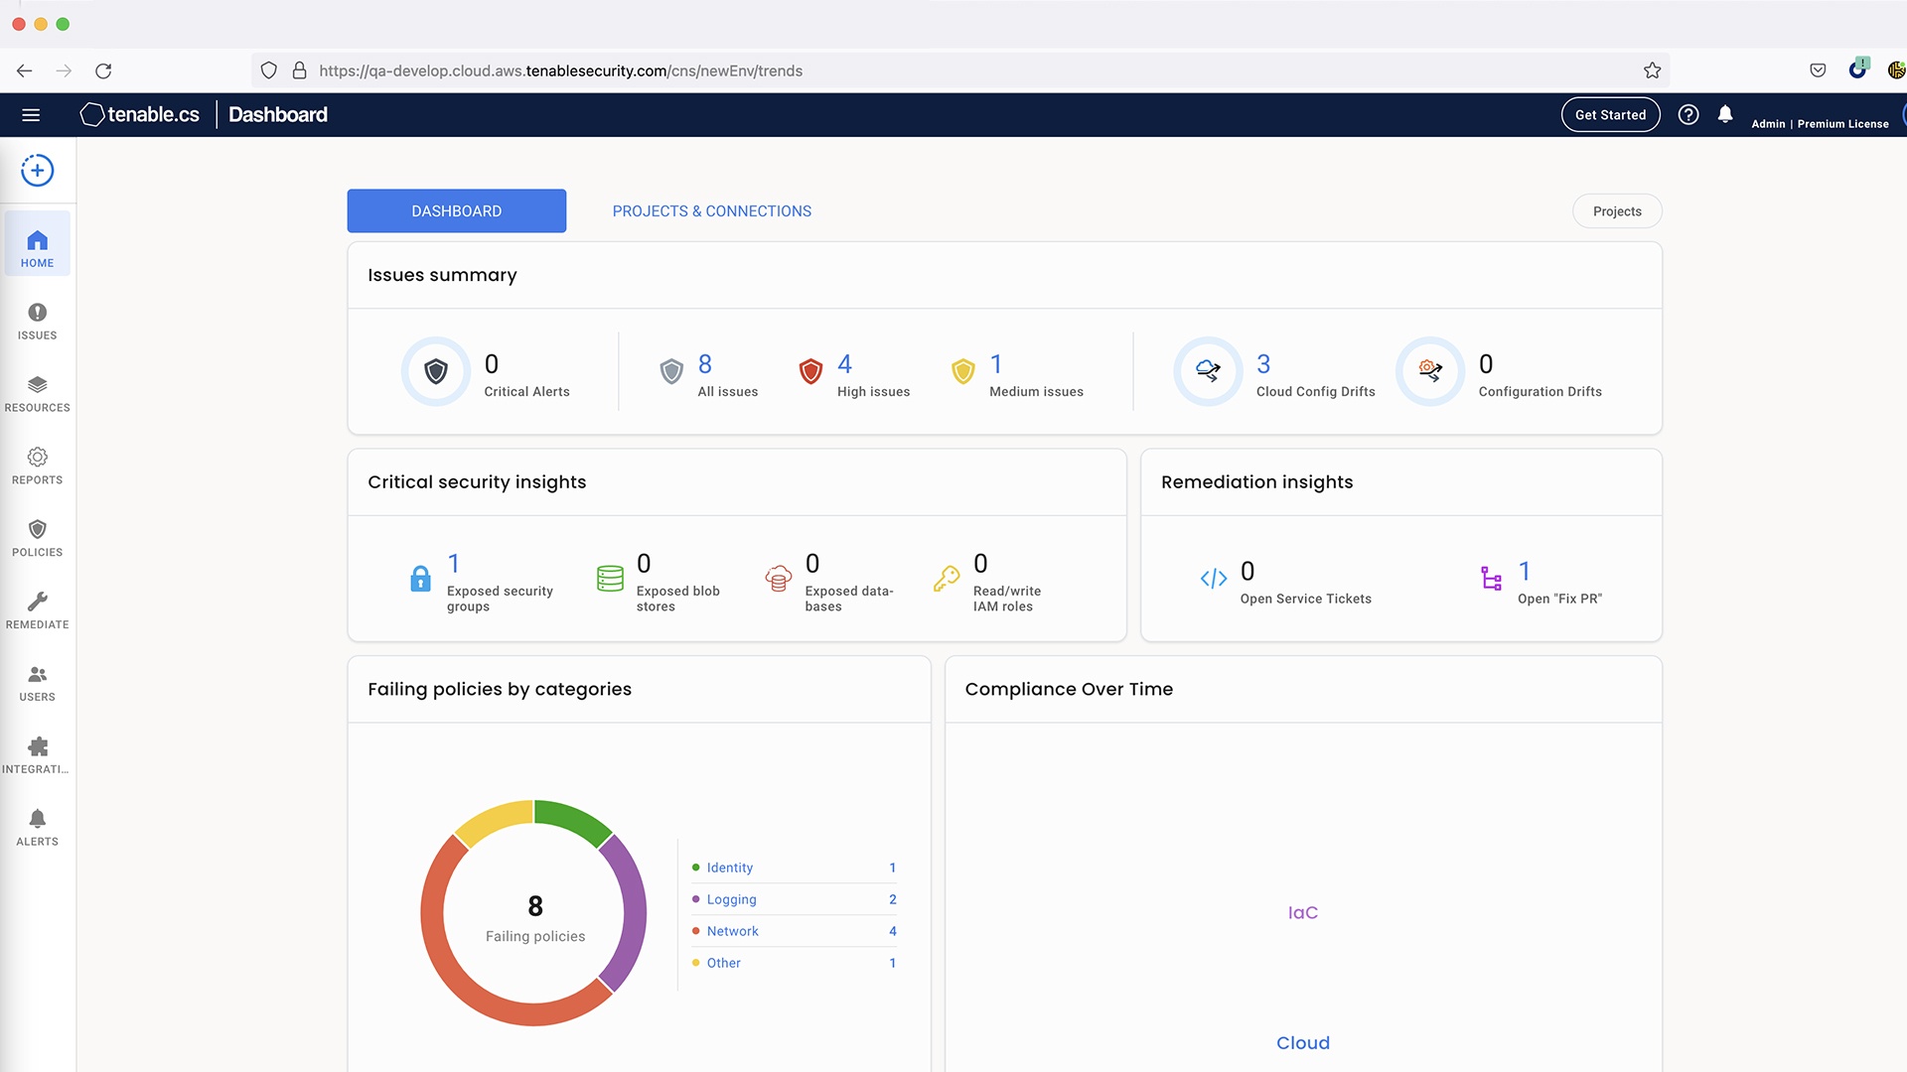Click the browser address bar URL
This screenshot has width=1907, height=1072.
click(560, 71)
